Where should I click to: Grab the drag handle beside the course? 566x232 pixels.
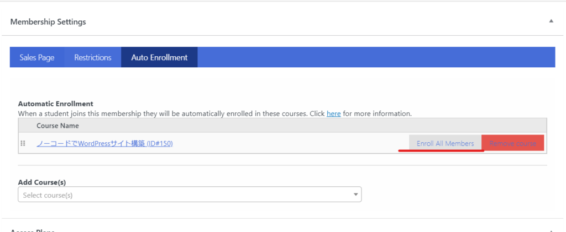pyautogui.click(x=23, y=143)
